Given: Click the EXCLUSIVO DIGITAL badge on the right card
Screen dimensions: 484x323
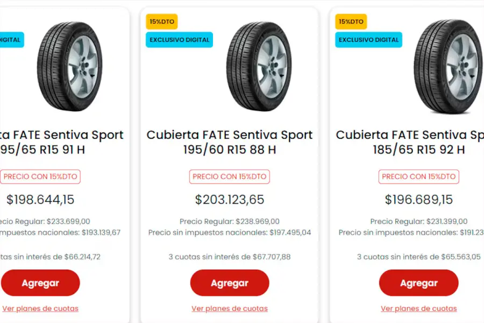Looking at the screenshot, I should tap(369, 39).
